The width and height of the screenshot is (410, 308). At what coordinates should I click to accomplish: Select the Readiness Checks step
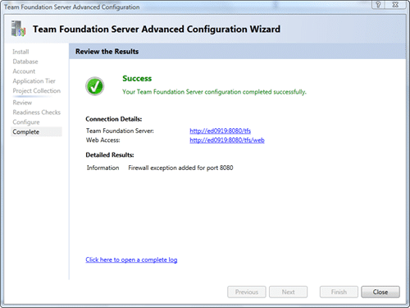click(x=37, y=113)
